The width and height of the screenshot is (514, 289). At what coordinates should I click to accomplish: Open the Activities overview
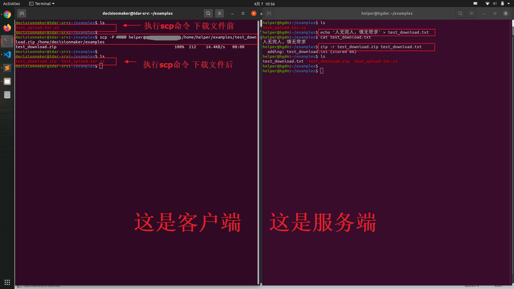click(x=12, y=4)
